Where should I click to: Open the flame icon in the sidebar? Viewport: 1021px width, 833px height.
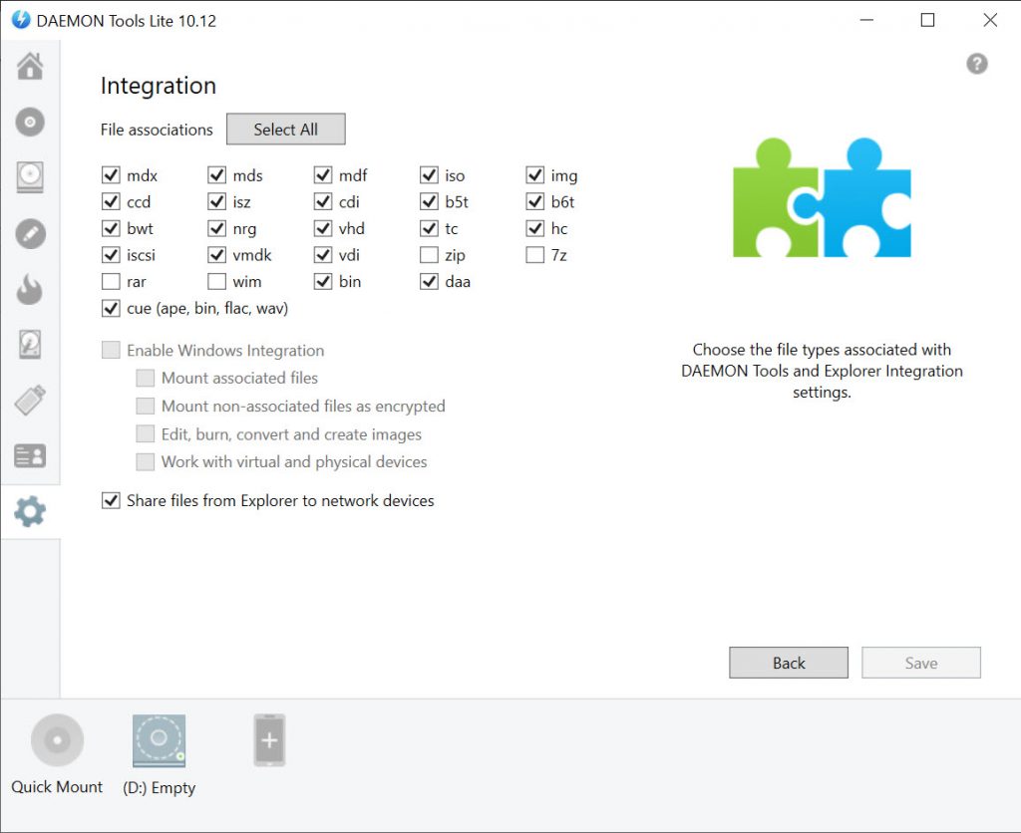[30, 290]
